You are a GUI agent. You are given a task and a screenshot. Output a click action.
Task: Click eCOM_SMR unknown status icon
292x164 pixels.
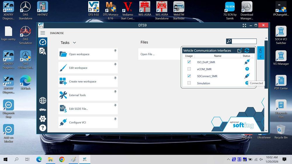coord(247,69)
